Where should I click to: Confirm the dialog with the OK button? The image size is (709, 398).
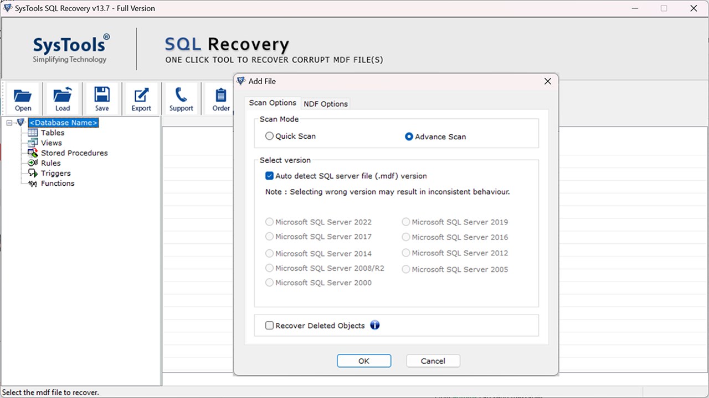click(x=364, y=361)
